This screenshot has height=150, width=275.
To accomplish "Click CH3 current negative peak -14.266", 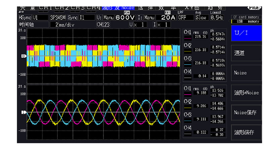I will coord(218,122).
